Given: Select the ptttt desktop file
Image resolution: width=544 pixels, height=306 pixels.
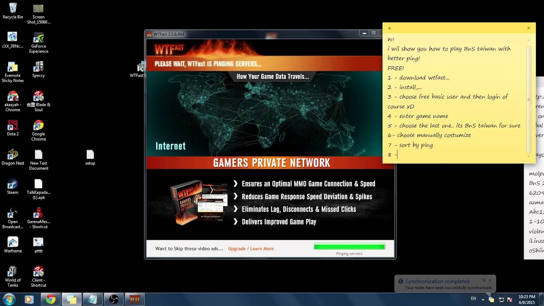Looking at the screenshot, I should (38, 245).
